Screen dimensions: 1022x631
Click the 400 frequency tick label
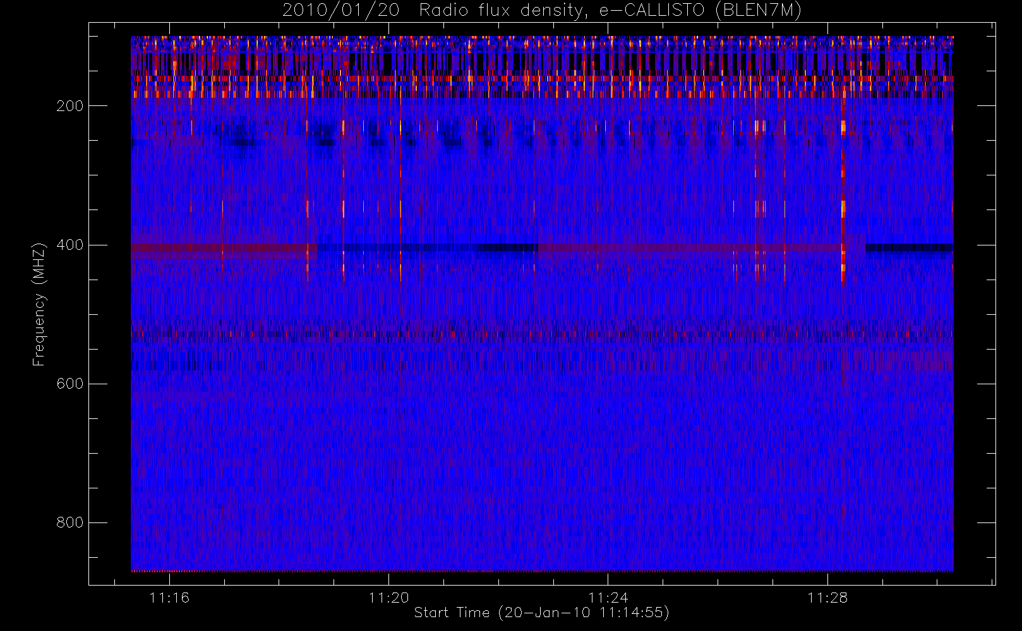coord(69,245)
